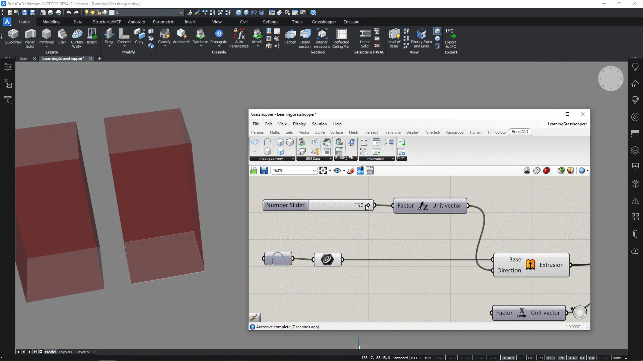Open the Solution menu in Grasshopper

click(x=319, y=124)
